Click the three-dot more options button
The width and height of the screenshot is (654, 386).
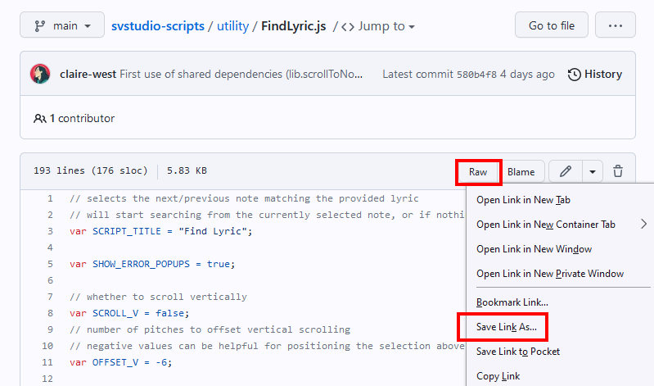click(x=615, y=25)
